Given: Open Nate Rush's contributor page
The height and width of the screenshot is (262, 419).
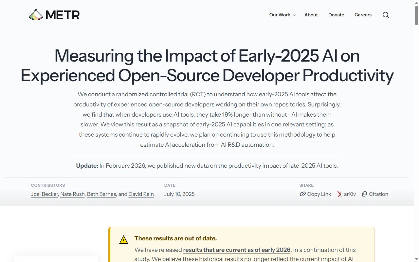Looking at the screenshot, I should pyautogui.click(x=72, y=194).
